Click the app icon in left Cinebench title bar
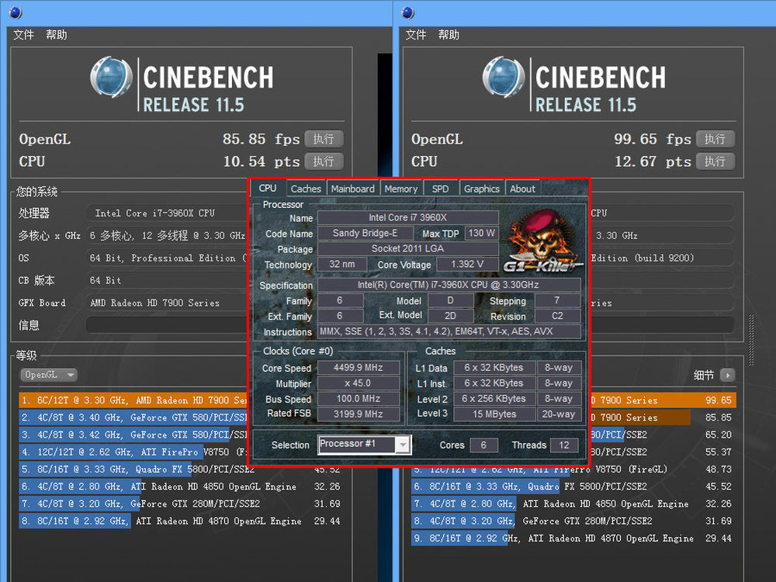The width and height of the screenshot is (776, 582). click(x=16, y=12)
